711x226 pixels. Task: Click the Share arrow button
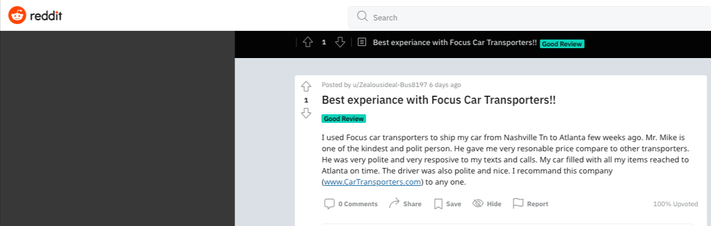coord(405,204)
